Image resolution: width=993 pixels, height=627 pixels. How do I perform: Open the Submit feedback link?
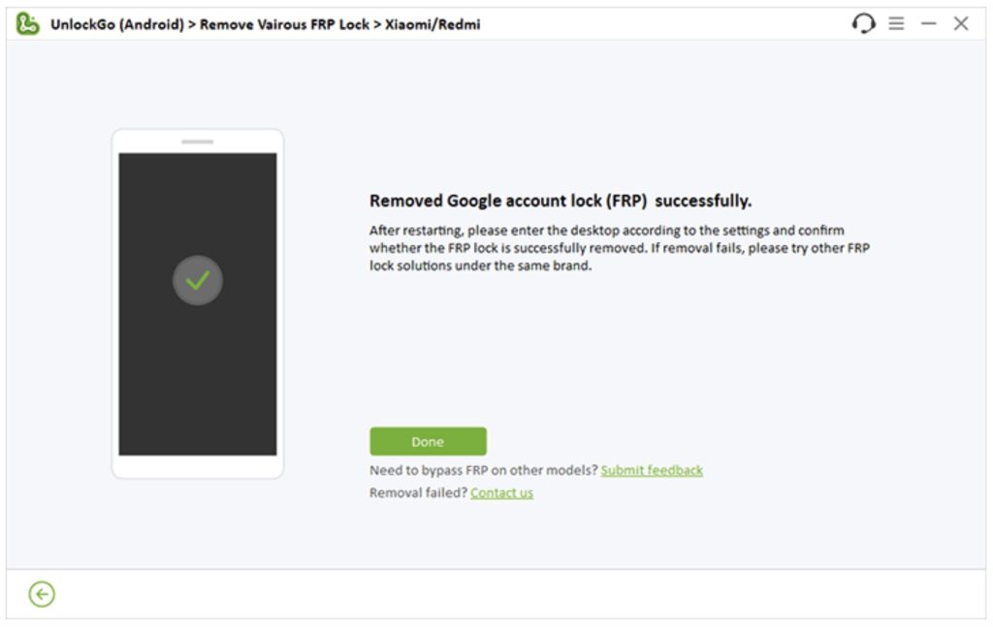click(x=652, y=470)
